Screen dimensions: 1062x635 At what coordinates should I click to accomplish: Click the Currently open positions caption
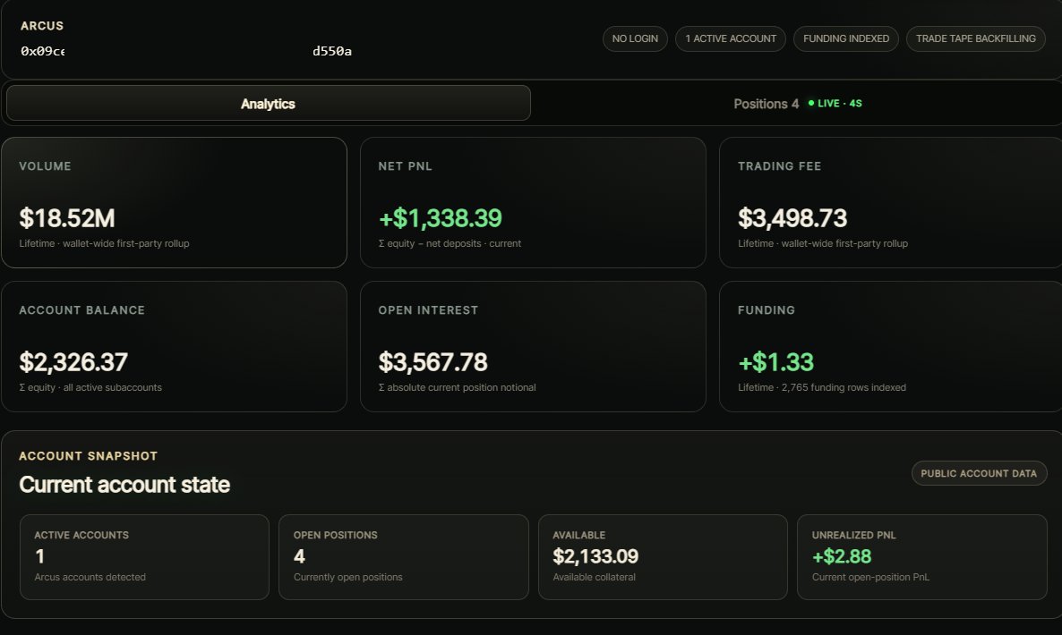click(348, 577)
